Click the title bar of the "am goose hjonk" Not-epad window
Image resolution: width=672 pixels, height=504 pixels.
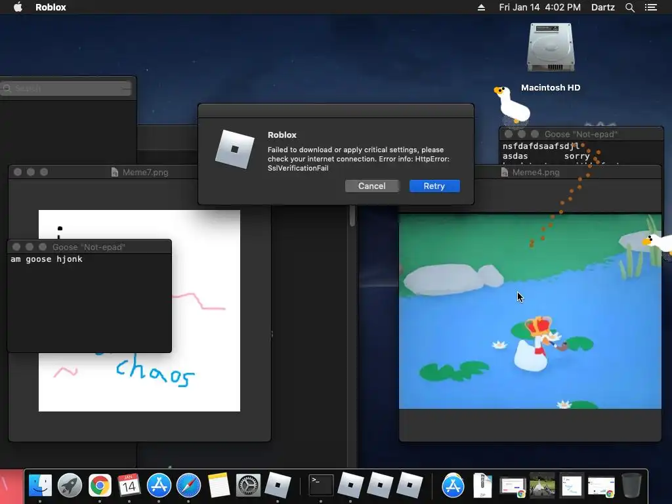click(x=89, y=247)
